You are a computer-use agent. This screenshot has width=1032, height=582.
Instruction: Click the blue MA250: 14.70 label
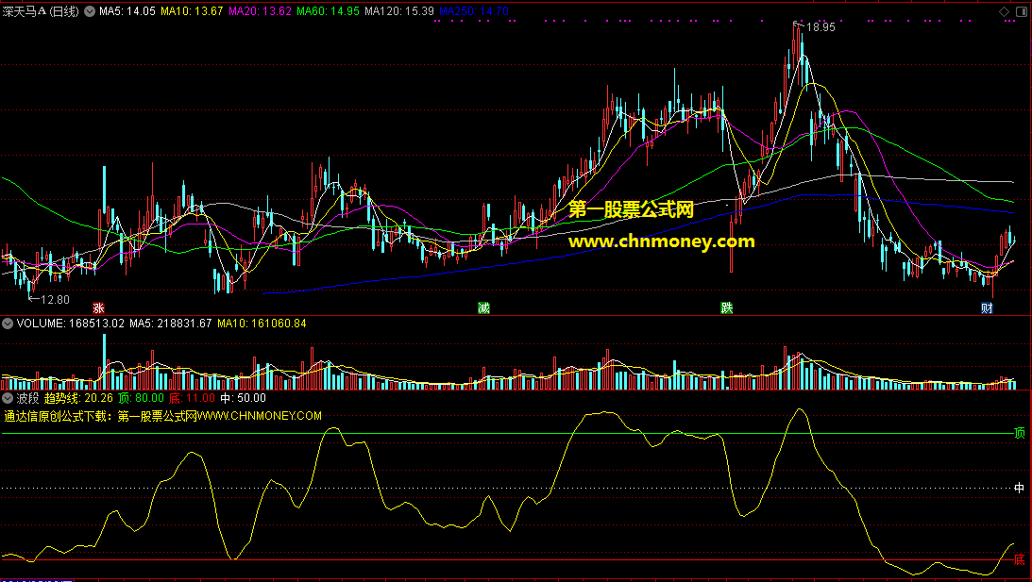[473, 11]
